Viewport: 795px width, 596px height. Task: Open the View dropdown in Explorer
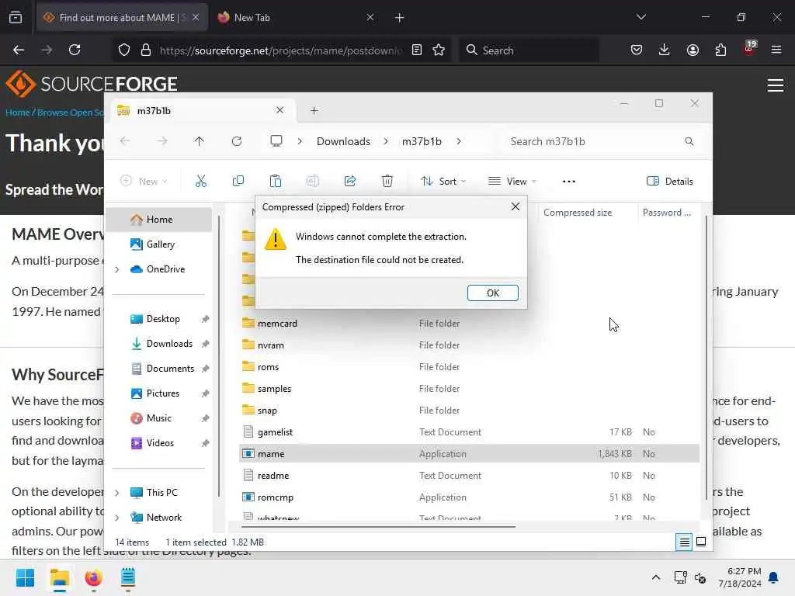pos(512,181)
